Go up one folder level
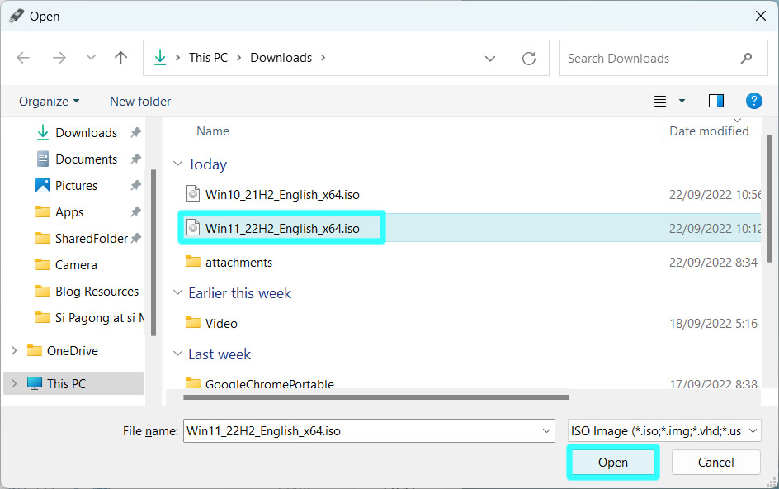The image size is (779, 489). (120, 58)
